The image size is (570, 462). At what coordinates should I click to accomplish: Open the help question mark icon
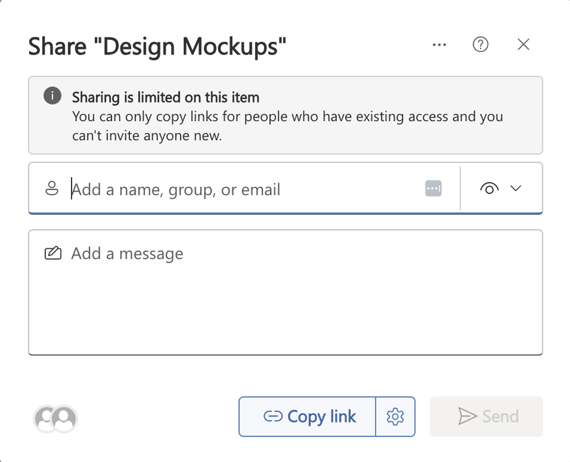click(x=480, y=45)
